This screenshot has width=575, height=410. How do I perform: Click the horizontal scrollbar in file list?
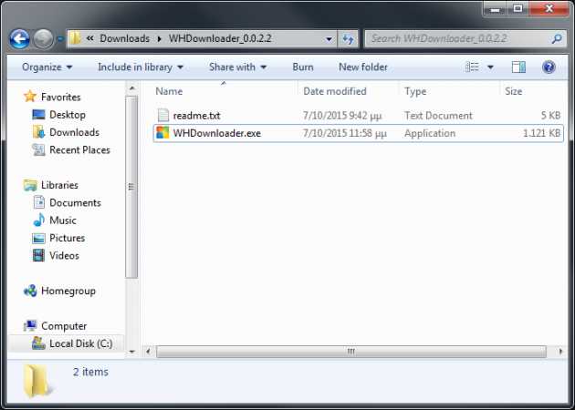tap(347, 350)
